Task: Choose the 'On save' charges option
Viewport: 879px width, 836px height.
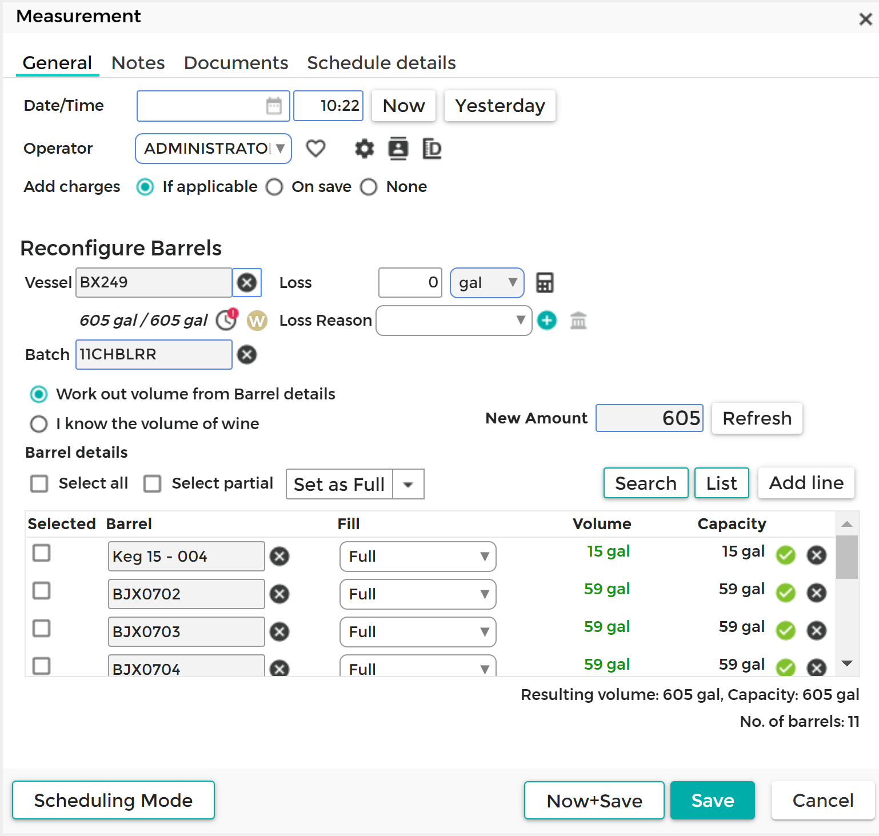Action: click(275, 187)
